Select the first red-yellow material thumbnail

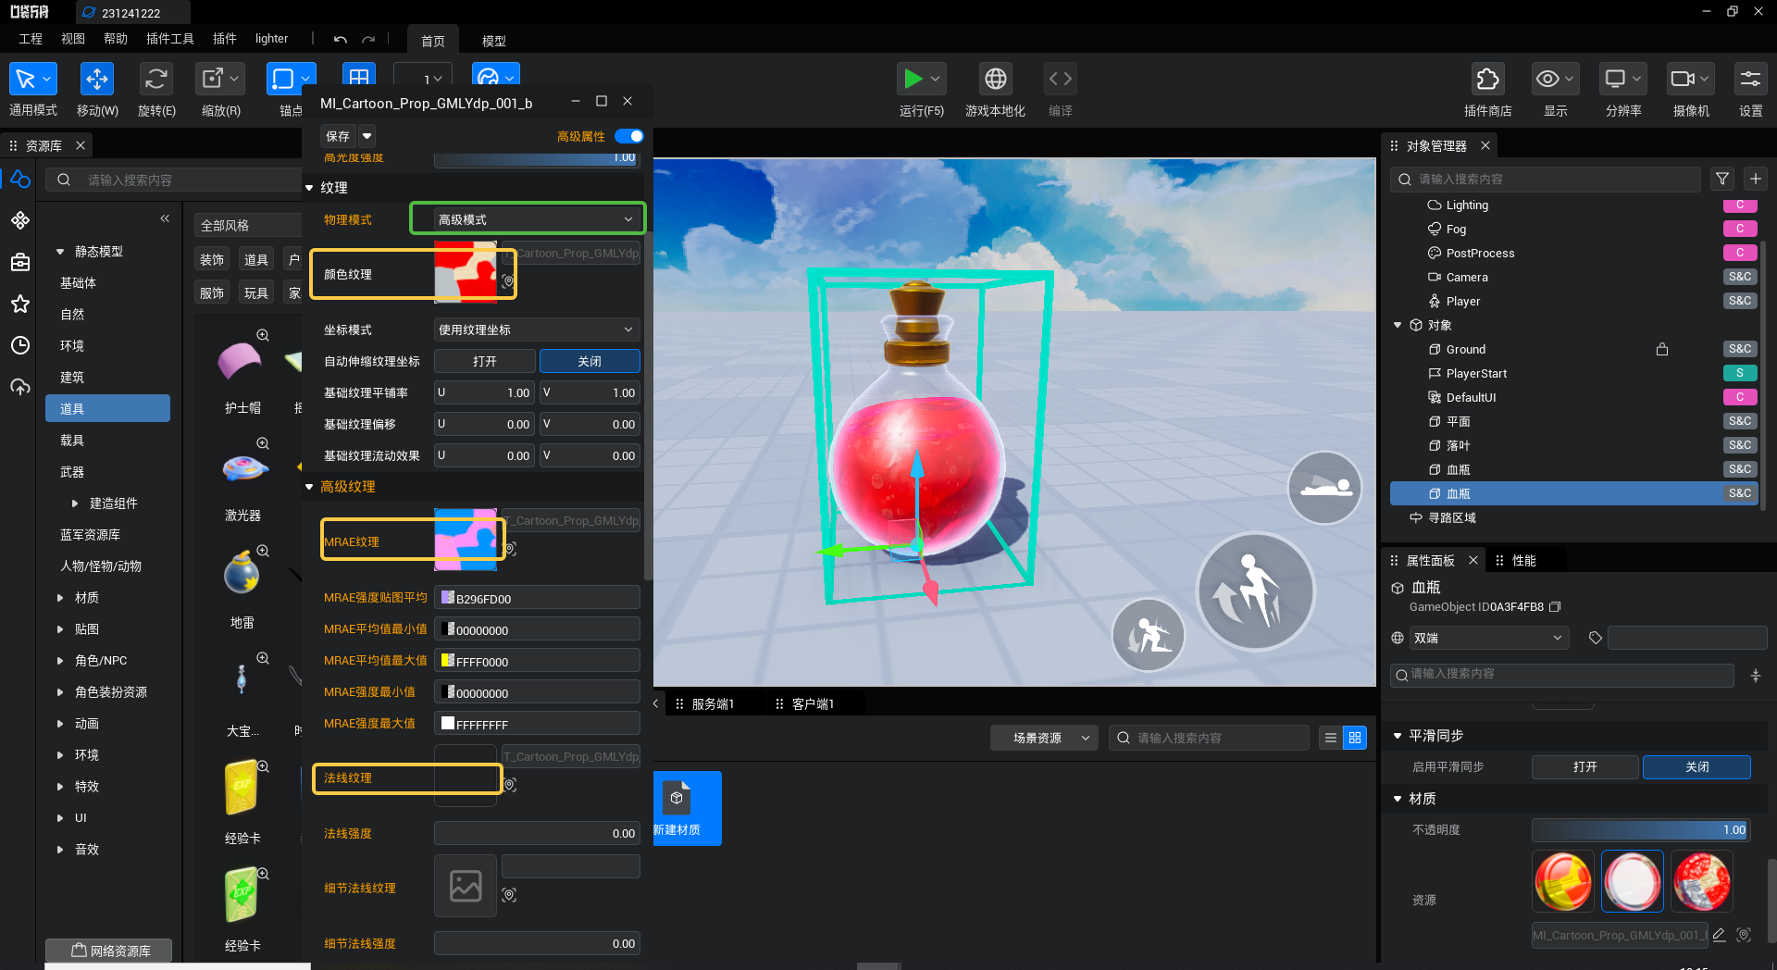tap(1563, 881)
